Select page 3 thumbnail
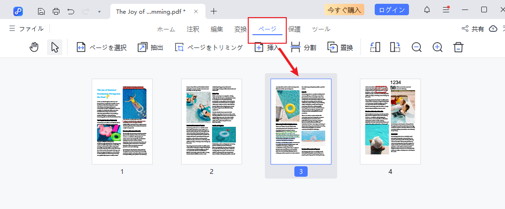Image resolution: width=505 pixels, height=209 pixels. 301,122
